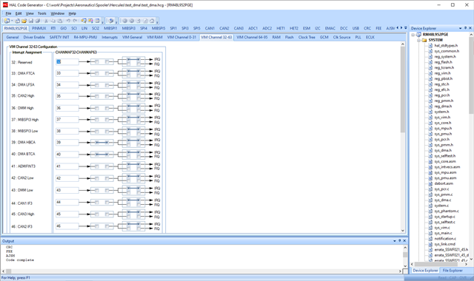Click the file icon beside notification.c

[x=430, y=238]
